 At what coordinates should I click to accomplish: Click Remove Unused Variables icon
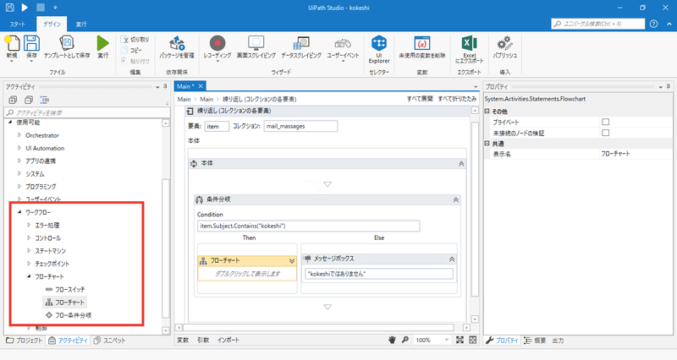pos(421,43)
